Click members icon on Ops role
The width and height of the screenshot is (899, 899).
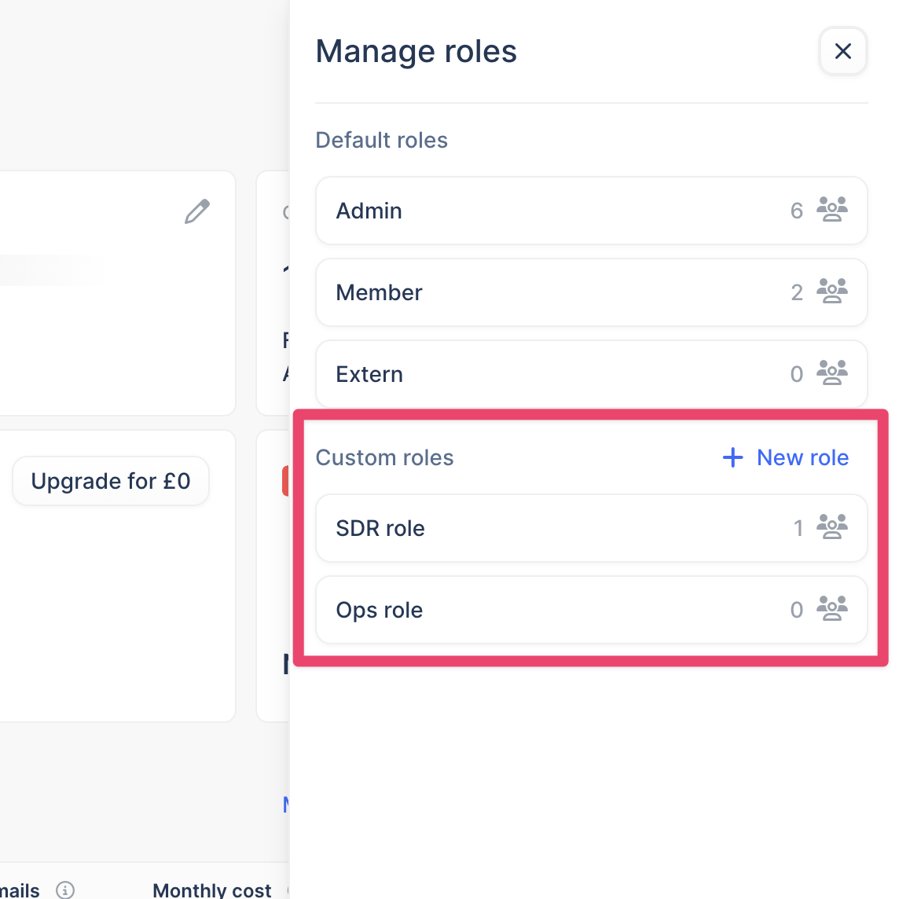831,609
